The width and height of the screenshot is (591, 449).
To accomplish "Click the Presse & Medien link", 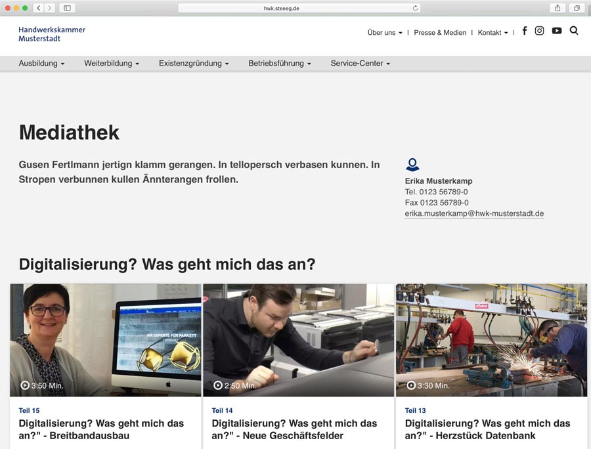I will tap(440, 33).
